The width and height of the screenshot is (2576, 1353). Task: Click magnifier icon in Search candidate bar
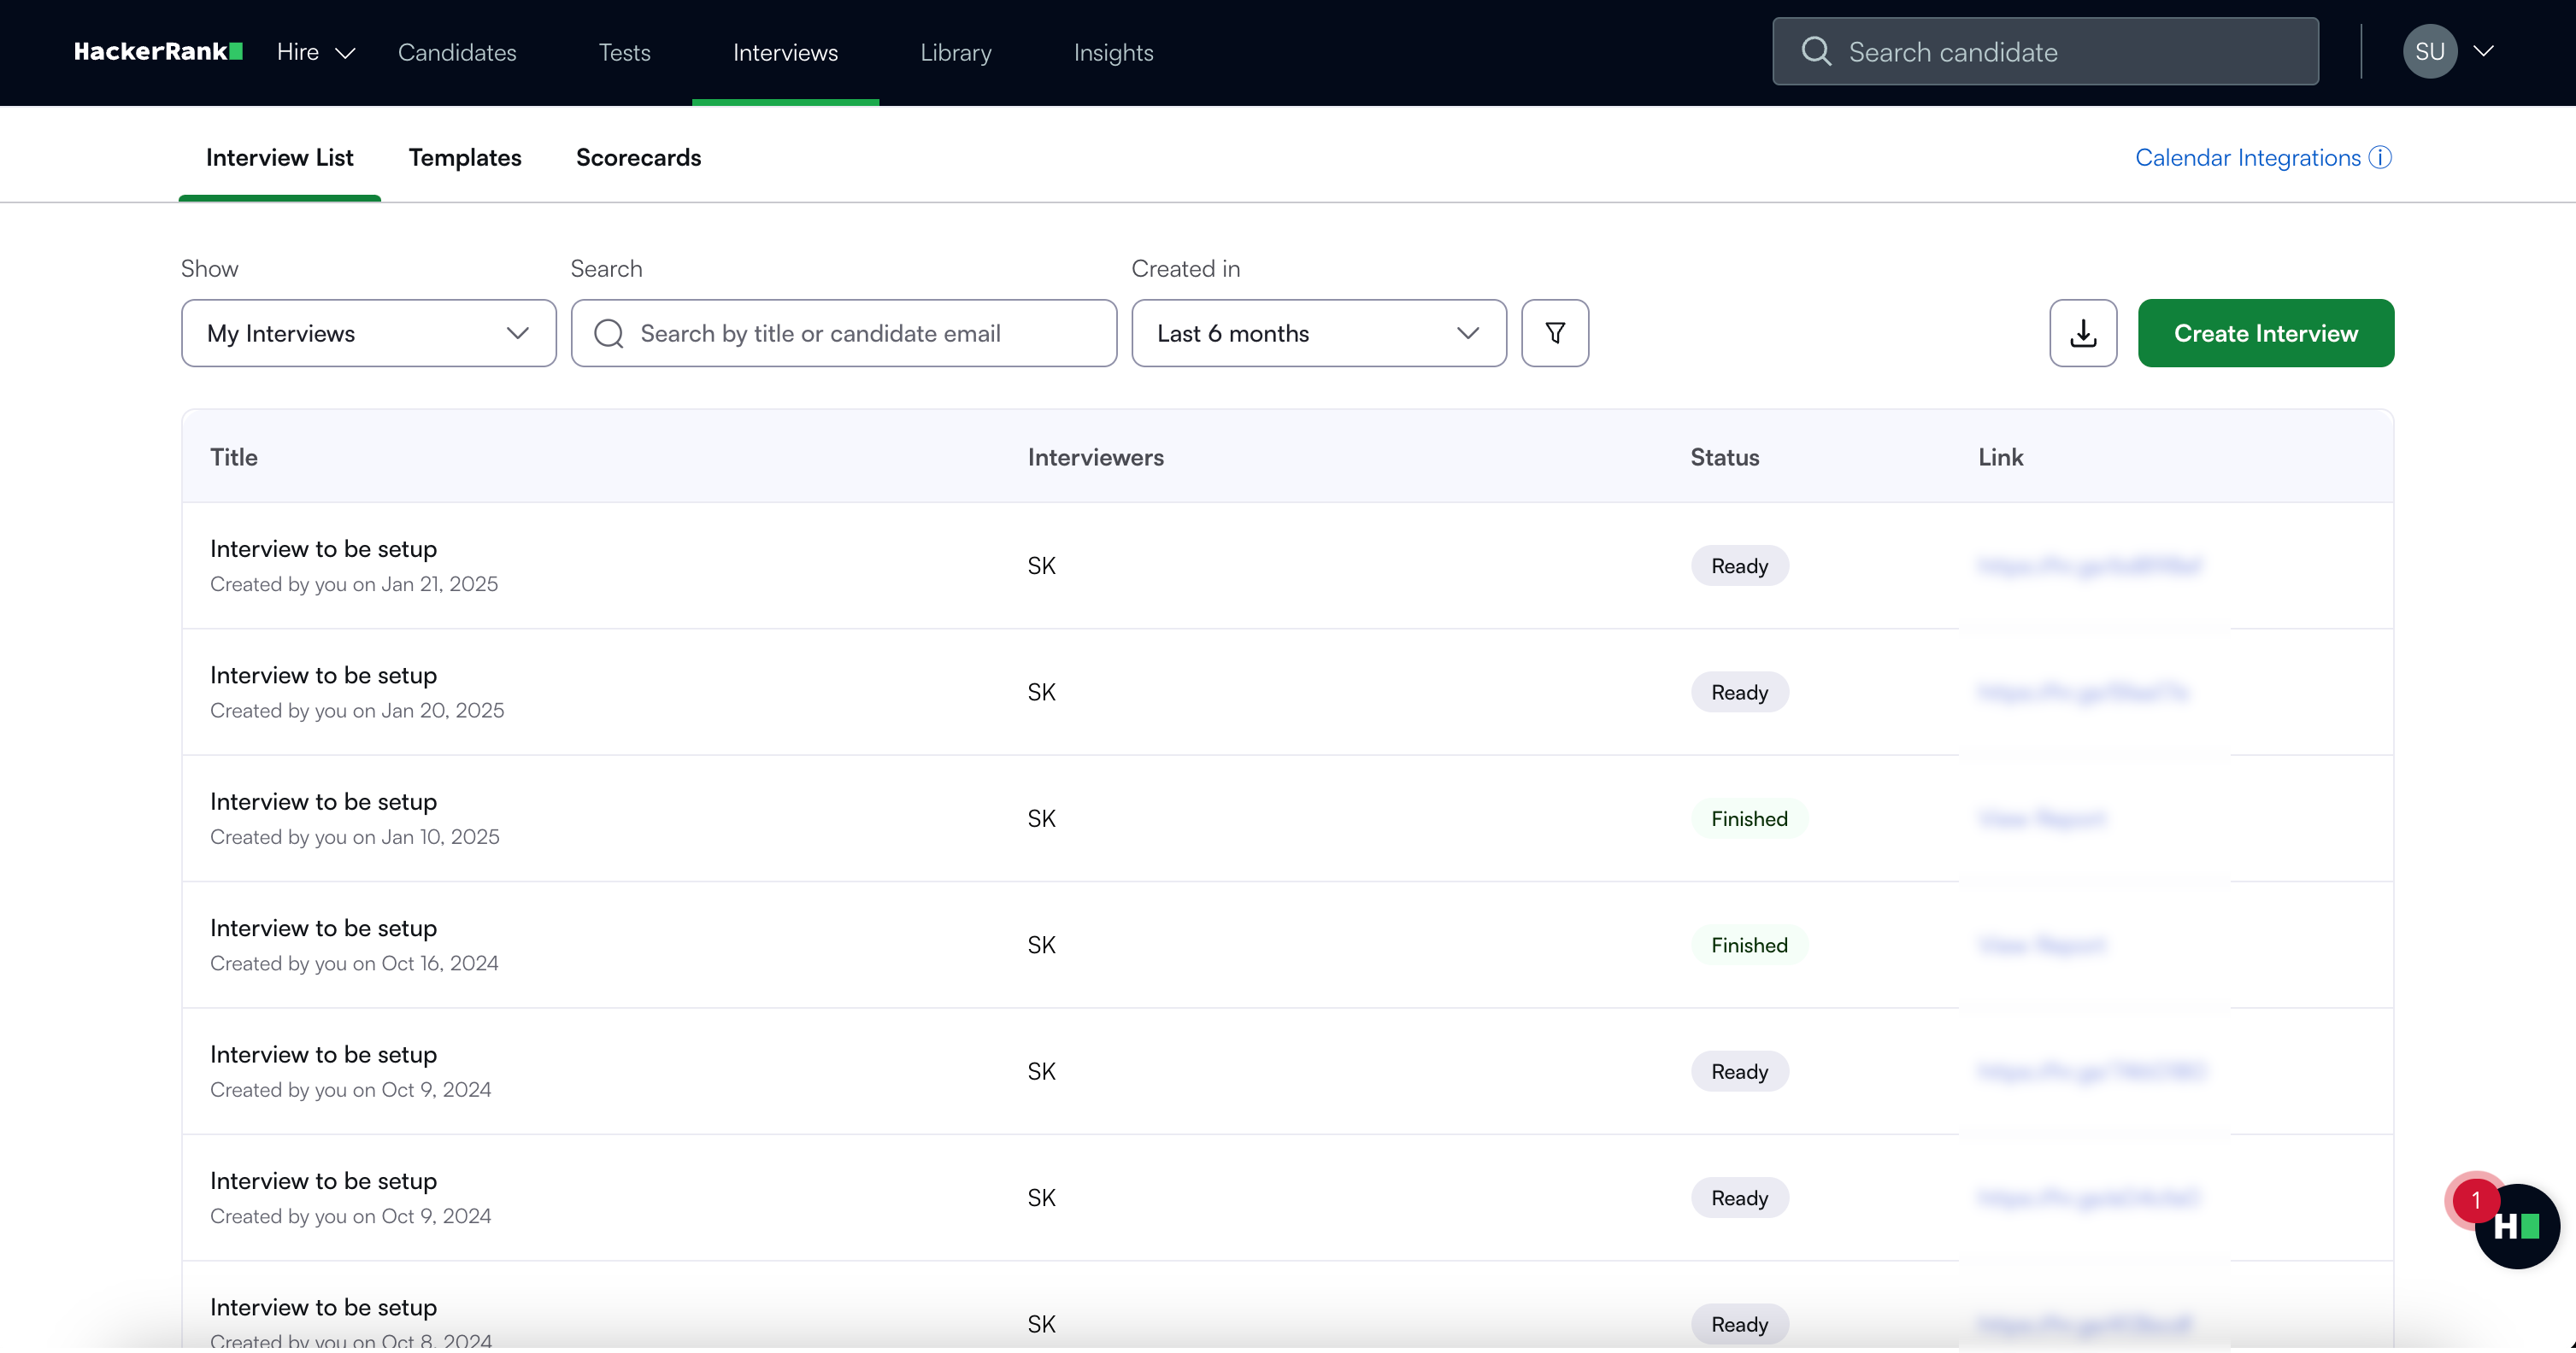[x=1816, y=52]
